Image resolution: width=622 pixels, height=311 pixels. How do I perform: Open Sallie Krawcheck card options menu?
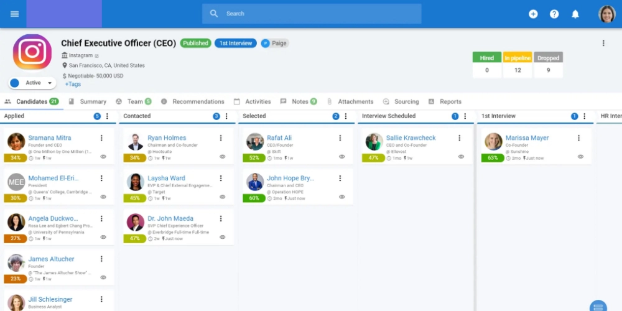(x=460, y=138)
